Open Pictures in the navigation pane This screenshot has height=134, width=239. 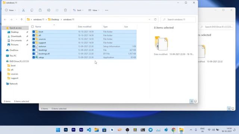coord(15,45)
